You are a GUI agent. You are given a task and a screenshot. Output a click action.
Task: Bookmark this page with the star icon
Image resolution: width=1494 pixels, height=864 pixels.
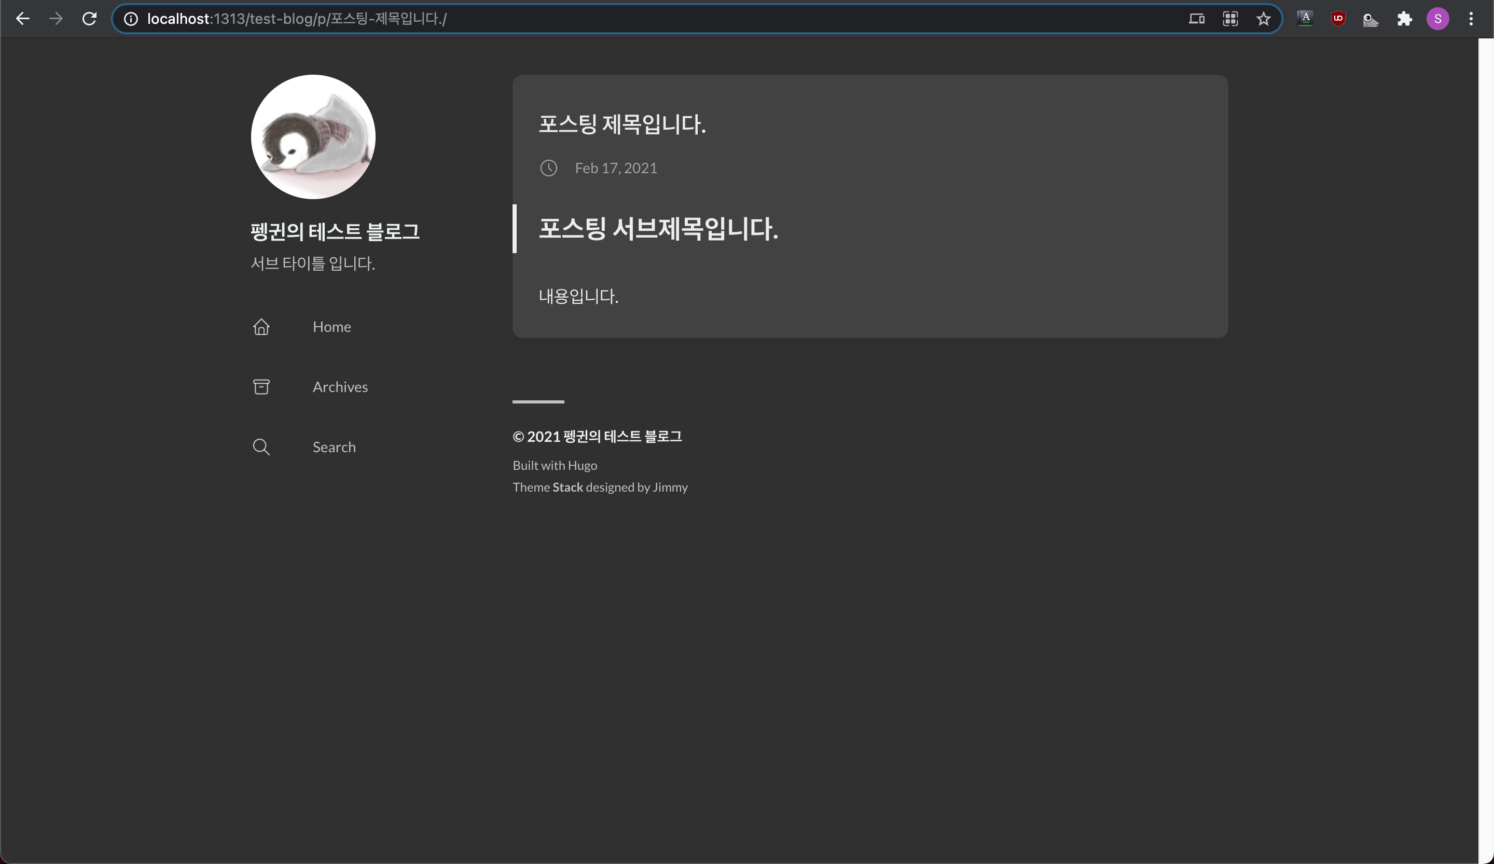coord(1263,19)
